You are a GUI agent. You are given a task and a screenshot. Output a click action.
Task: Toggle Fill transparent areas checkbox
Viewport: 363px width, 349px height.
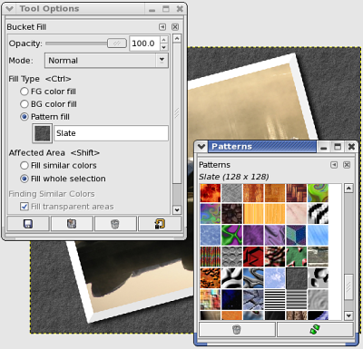(25, 207)
